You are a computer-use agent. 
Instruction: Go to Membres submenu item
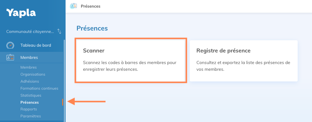point(28,67)
